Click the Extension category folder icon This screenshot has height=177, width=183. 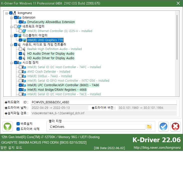click(x=19, y=18)
